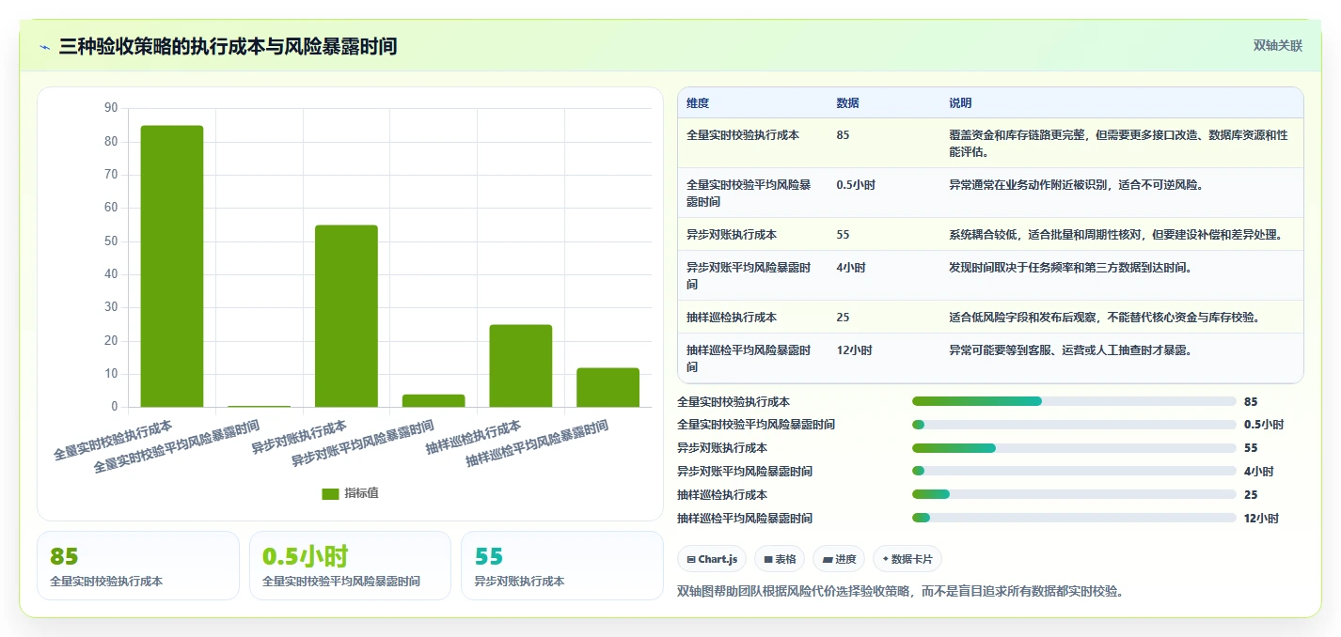1341x637 pixels.
Task: Click x-axis label 抽样巡检平均风险暴露时间
Action: 538,444
